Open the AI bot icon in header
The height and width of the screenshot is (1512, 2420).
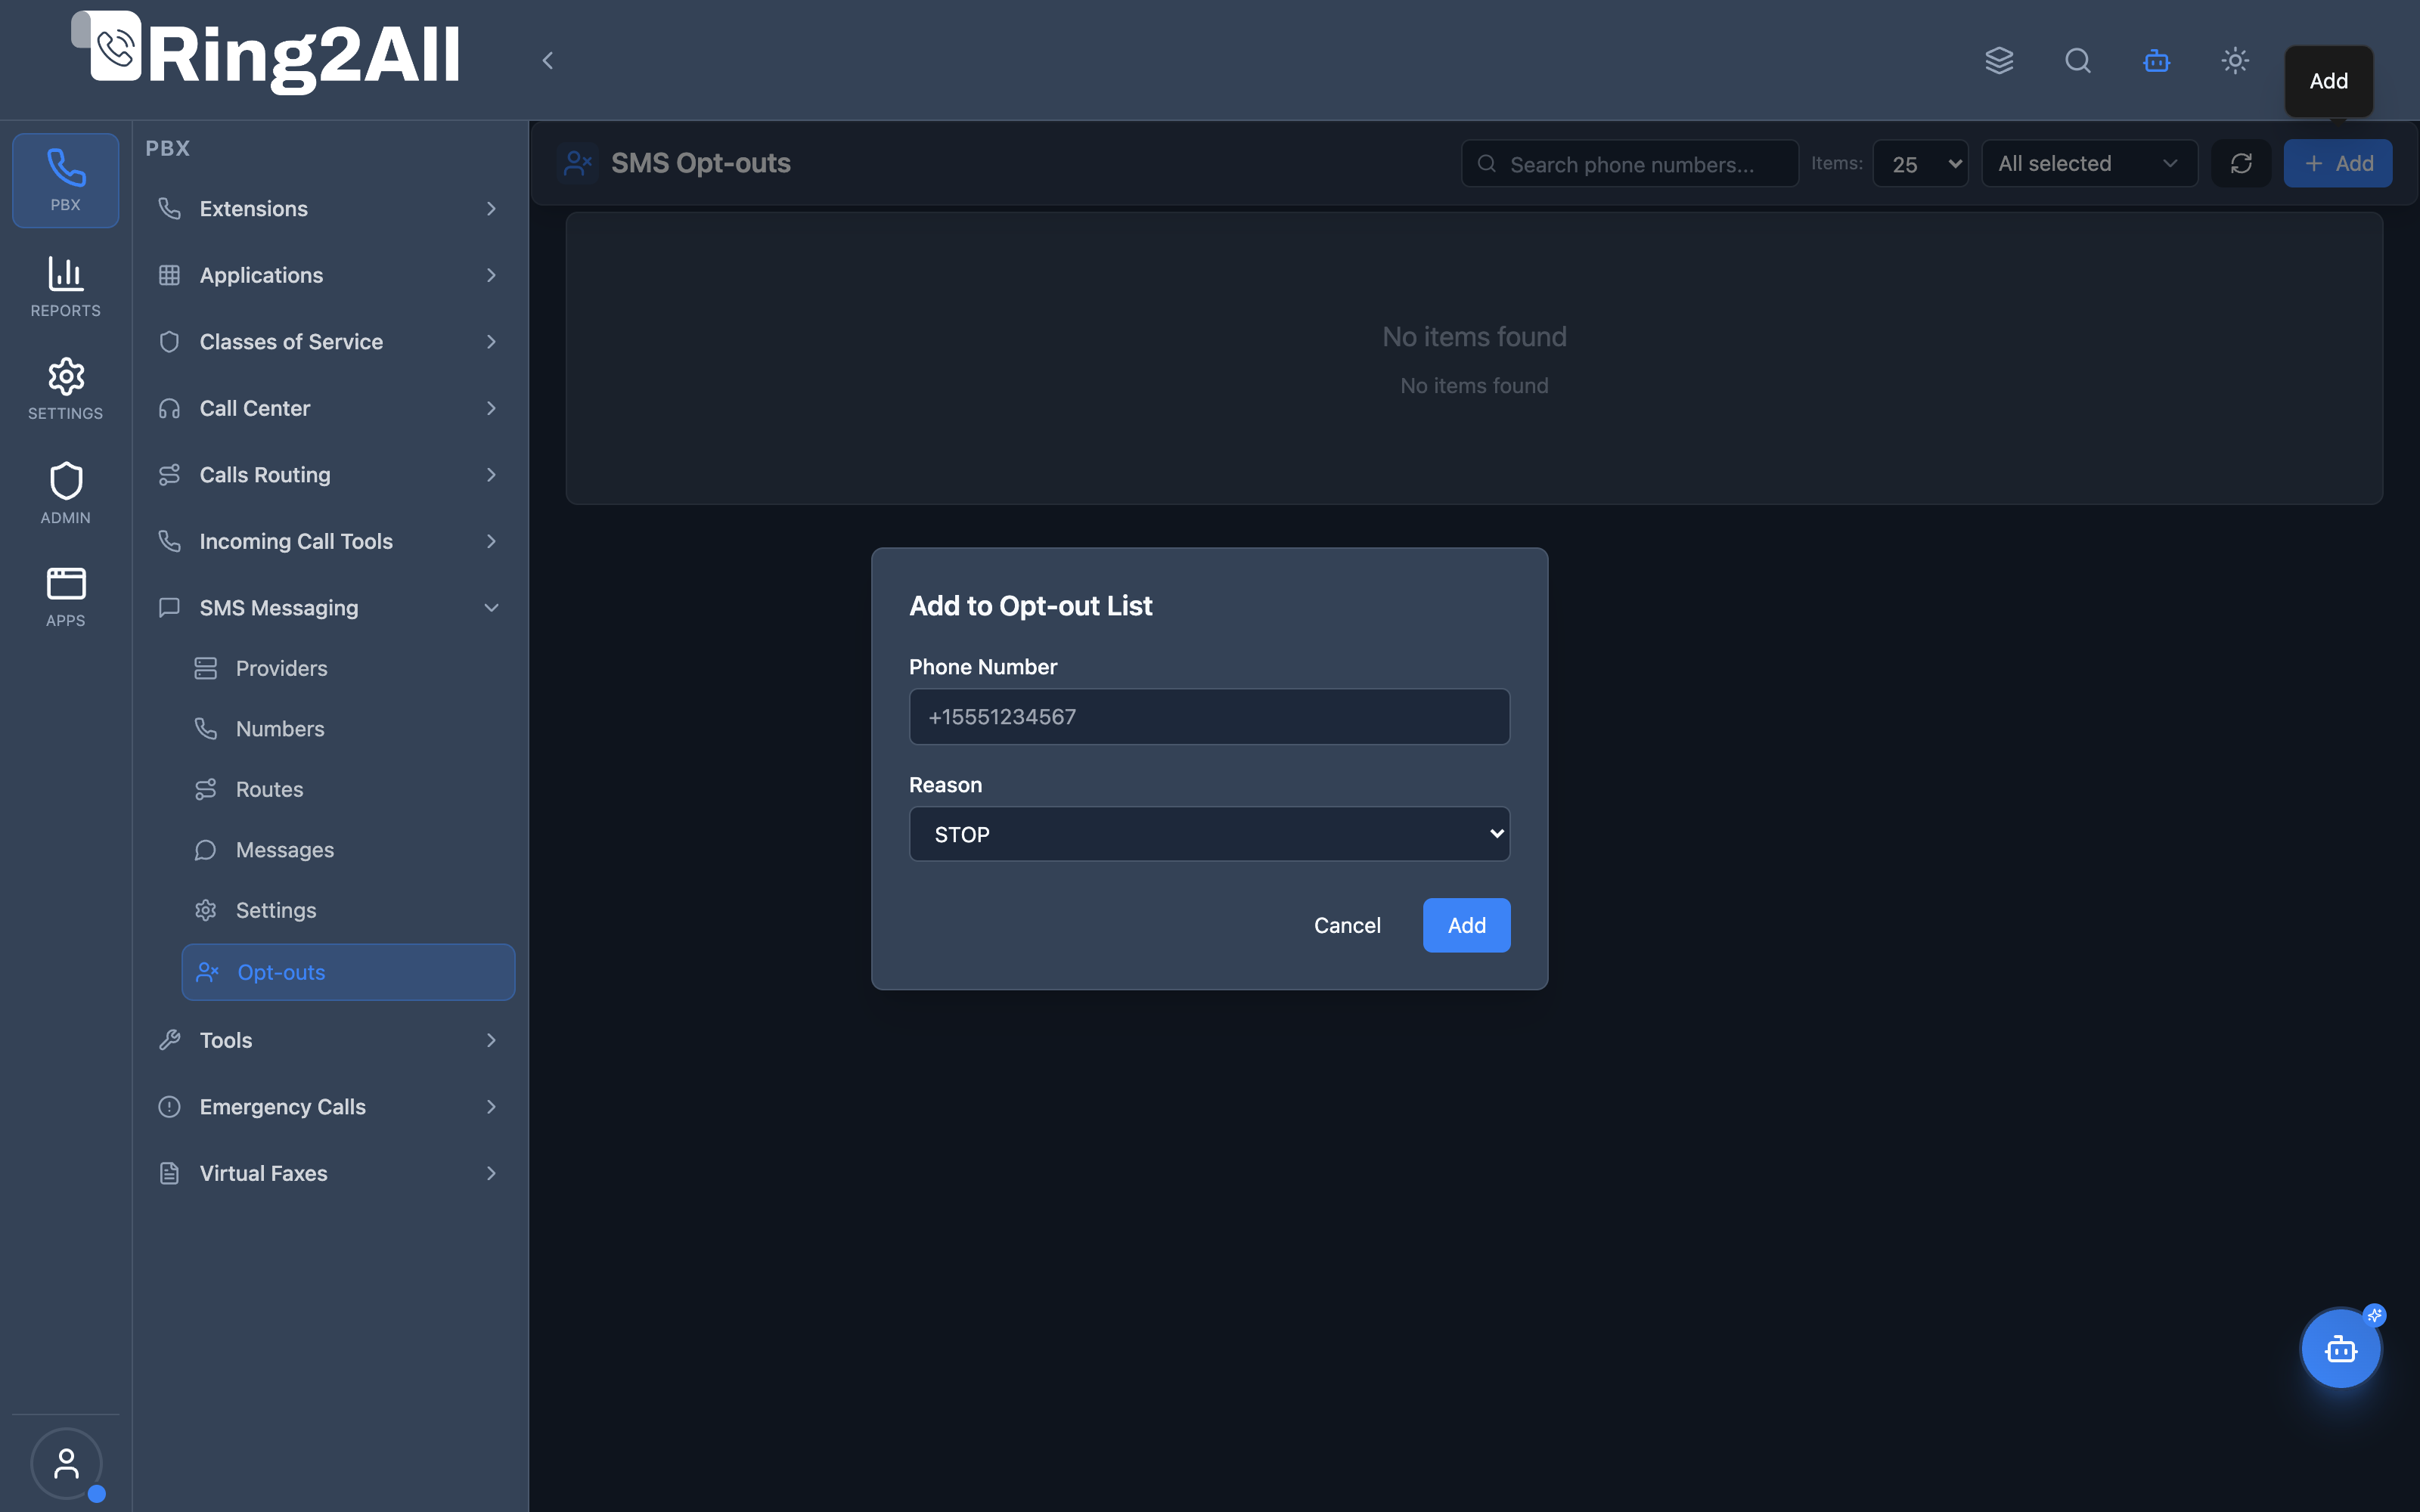(2157, 61)
